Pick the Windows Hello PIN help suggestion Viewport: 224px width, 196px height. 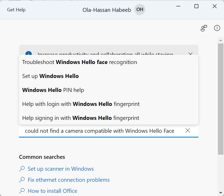[109, 90]
